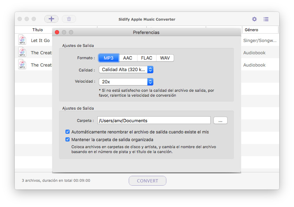Select the Let It Go track title
Screen dimensions: 294x207
(x=40, y=40)
